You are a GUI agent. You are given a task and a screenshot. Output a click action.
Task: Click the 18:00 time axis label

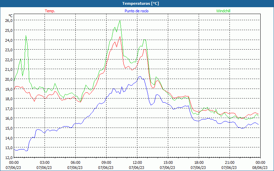[x=199, y=162]
